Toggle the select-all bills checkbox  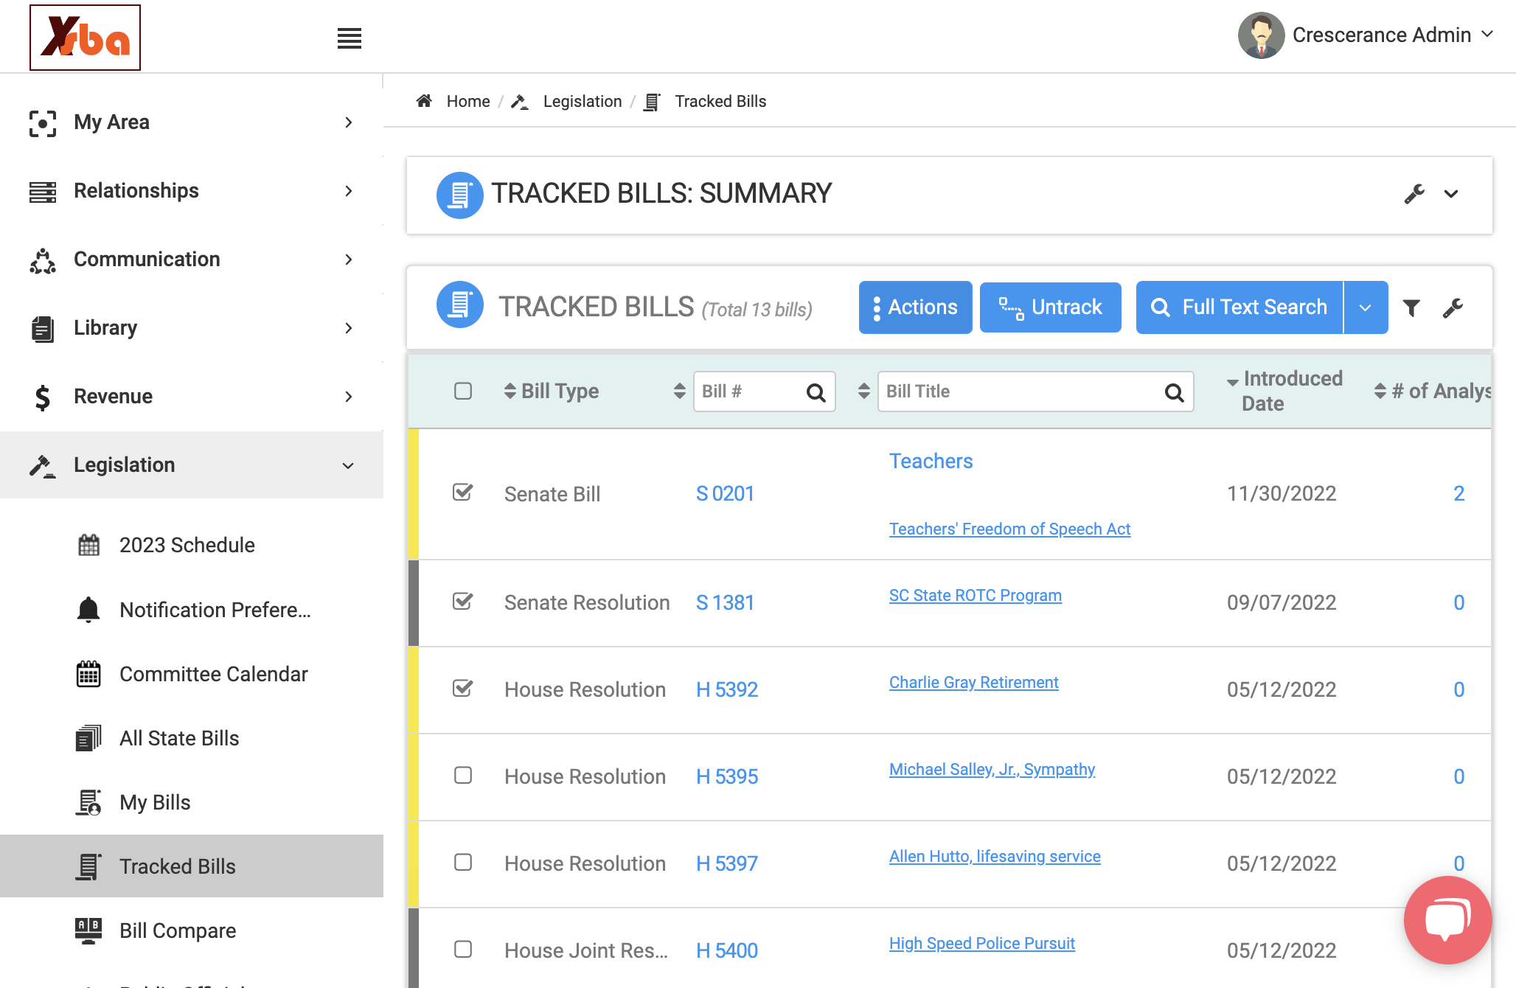click(463, 391)
